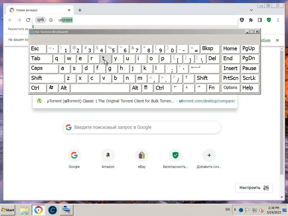Click the letter q key

(x=59, y=59)
